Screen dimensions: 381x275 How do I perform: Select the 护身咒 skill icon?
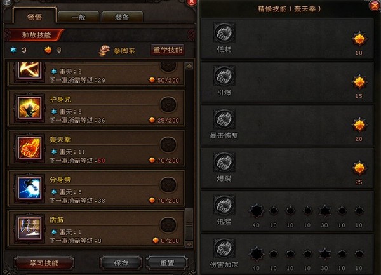(x=29, y=107)
